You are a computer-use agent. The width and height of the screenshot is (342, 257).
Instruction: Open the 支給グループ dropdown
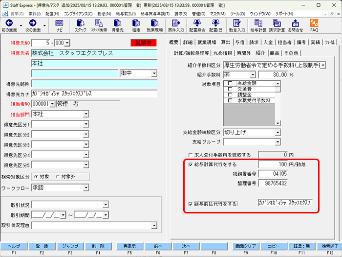[278, 142]
